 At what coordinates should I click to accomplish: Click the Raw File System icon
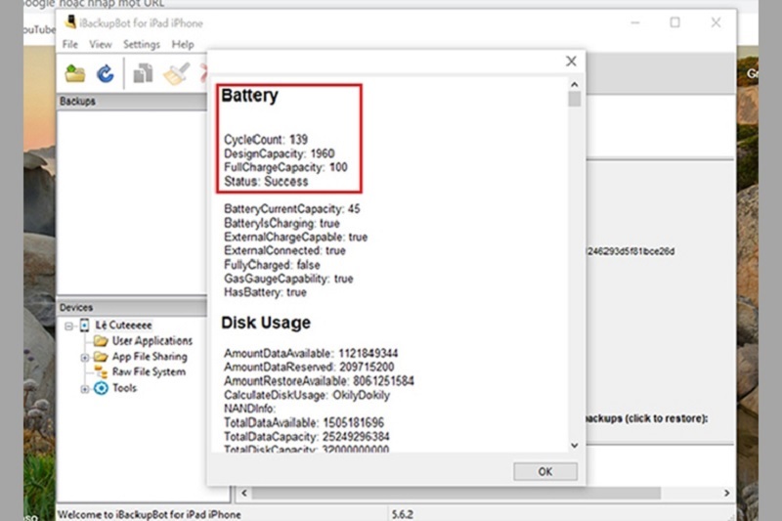(101, 372)
